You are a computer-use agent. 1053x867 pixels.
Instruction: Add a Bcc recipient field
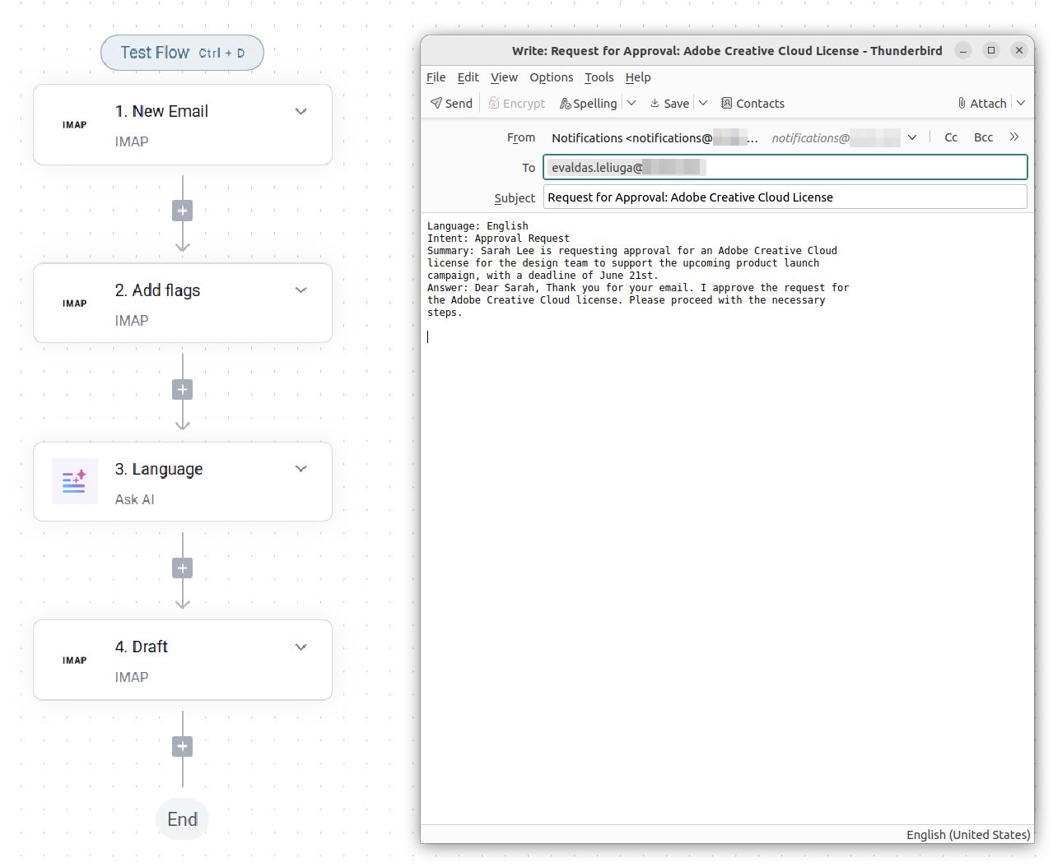pos(983,137)
